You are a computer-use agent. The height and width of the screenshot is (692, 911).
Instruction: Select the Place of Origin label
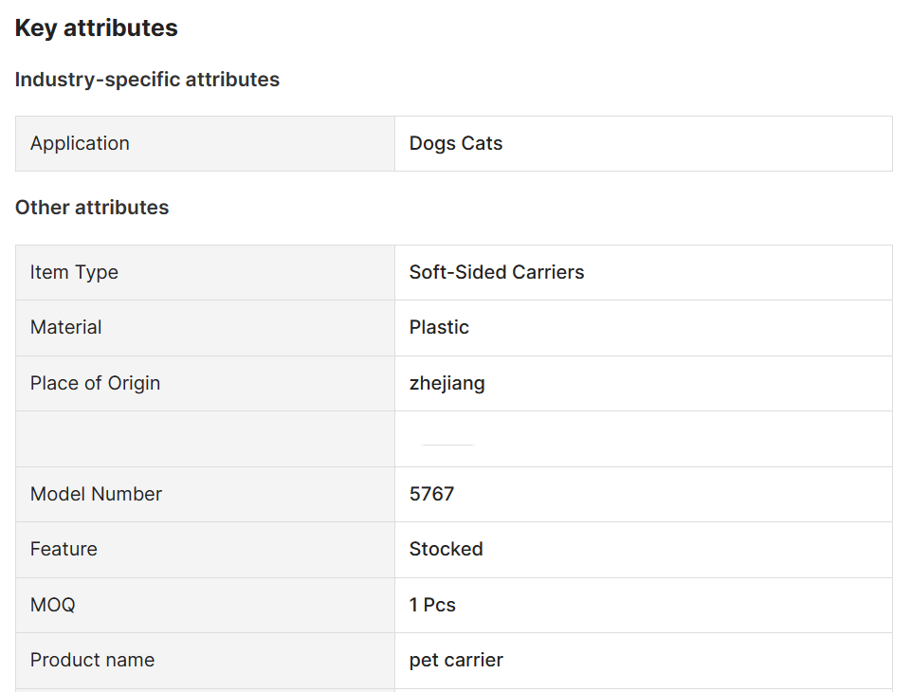(x=96, y=383)
